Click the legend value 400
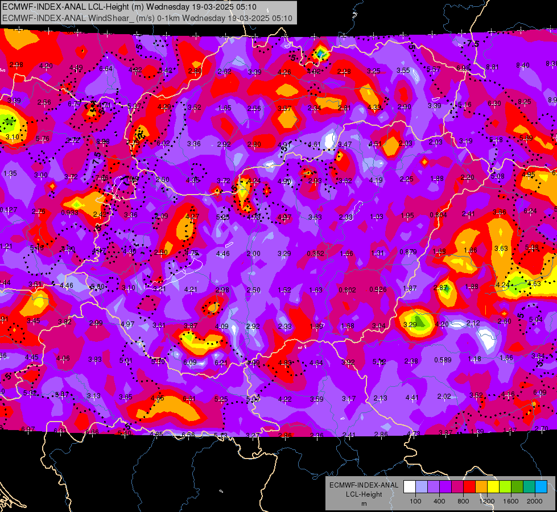557x512 pixels. [439, 501]
